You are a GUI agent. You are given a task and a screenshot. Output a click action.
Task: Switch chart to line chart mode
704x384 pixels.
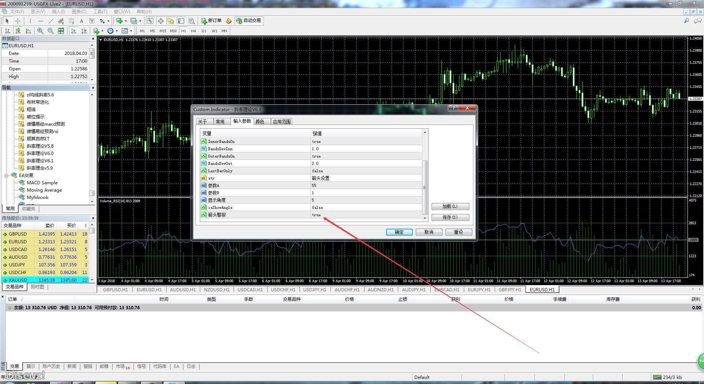tap(28, 31)
